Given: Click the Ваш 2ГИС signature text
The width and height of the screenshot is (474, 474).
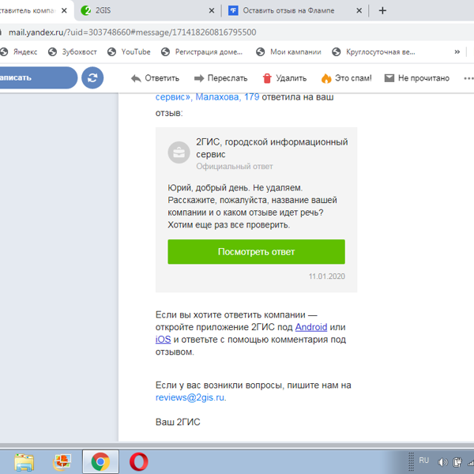Looking at the screenshot, I should 178,422.
